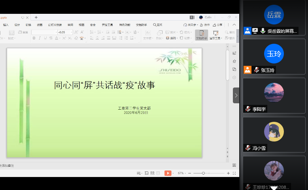
Task: Start slideshow with orange play button
Action: pos(168,173)
